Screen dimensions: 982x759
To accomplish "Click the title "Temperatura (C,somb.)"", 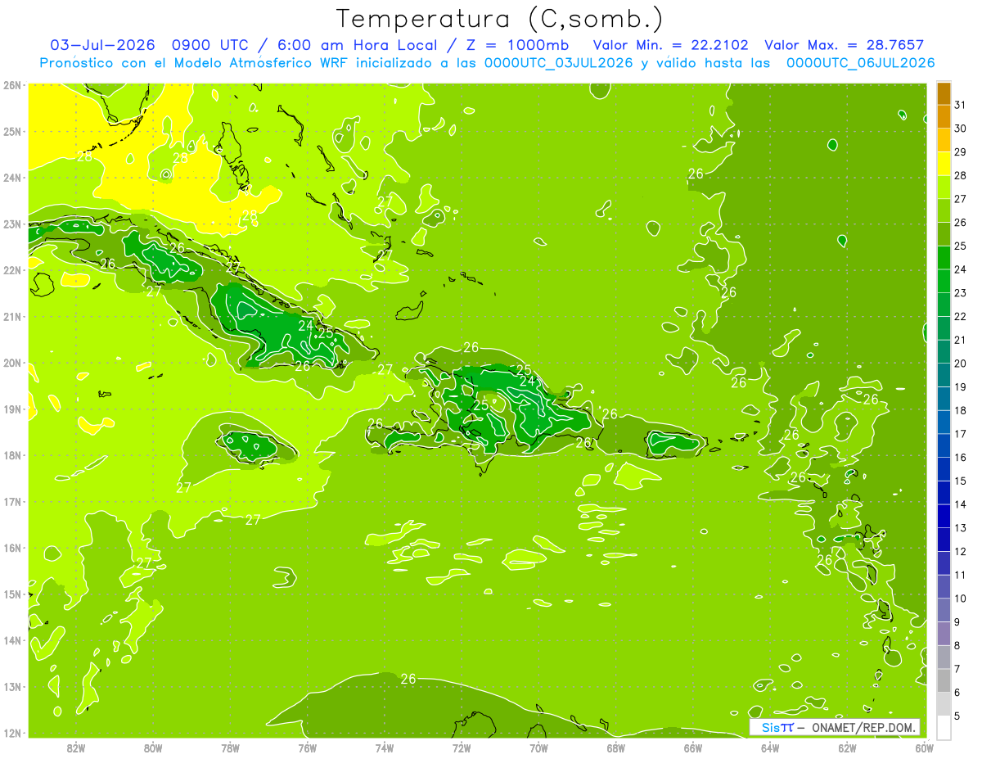I will 499,19.
